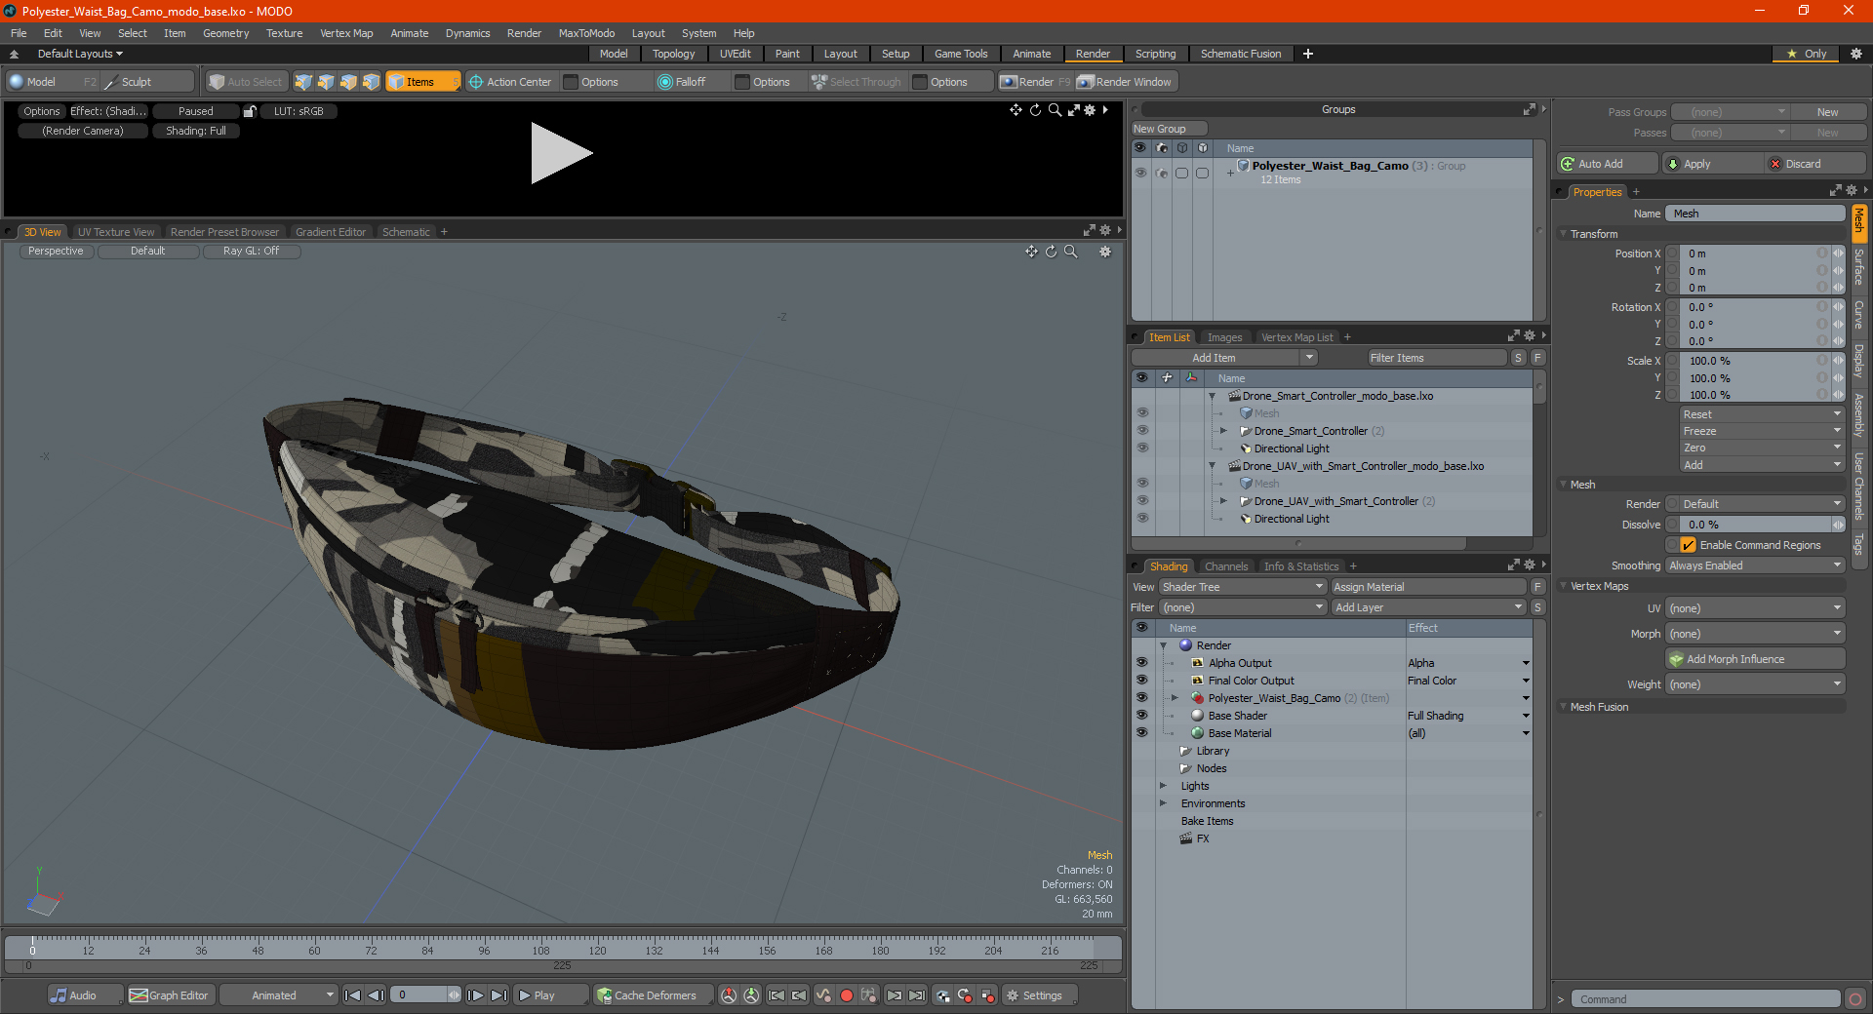This screenshot has height=1014, width=1873.
Task: Click the Render F9 button
Action: pos(1034,82)
